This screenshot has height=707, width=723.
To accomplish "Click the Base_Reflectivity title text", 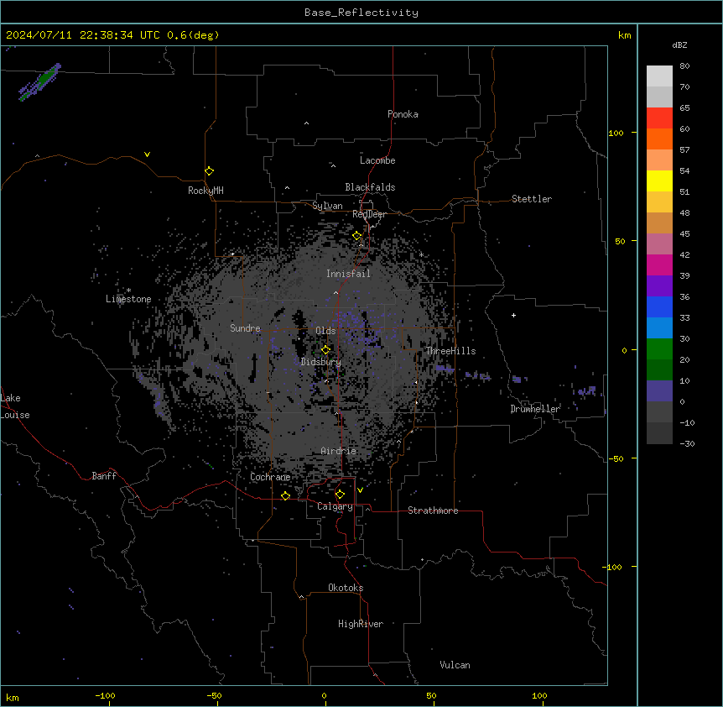I will (361, 13).
